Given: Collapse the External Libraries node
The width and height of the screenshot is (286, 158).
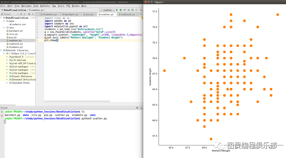Looking at the screenshot, I should tap(1, 50).
